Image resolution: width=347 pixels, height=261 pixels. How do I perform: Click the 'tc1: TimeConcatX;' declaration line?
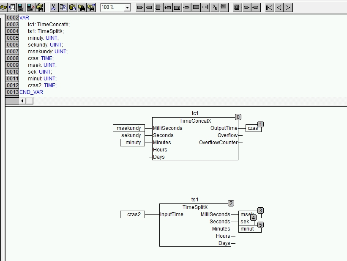(49, 25)
